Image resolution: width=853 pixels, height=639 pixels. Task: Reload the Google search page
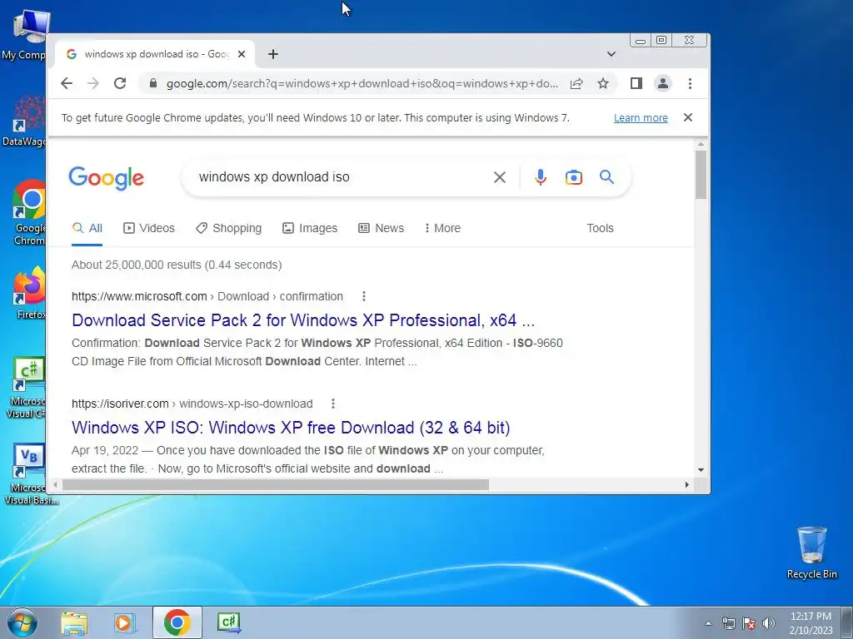coord(120,83)
